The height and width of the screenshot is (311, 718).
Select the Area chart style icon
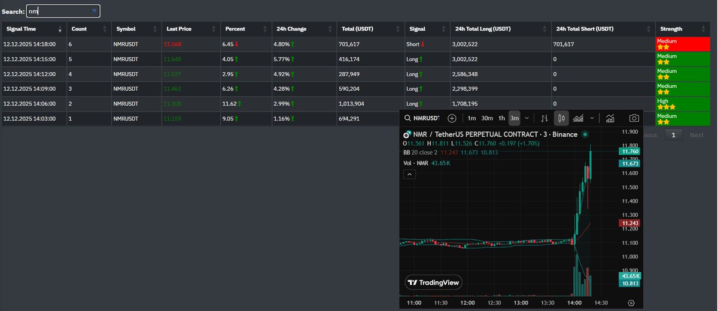click(579, 118)
